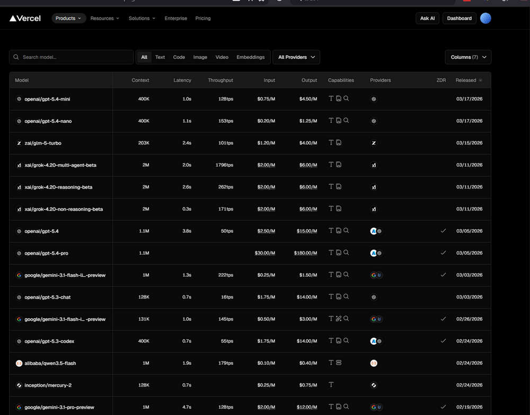Screen dimensions: 530x415
Task: Click model logo beside openai/gpt-5.4-mini
Action: (19, 99)
